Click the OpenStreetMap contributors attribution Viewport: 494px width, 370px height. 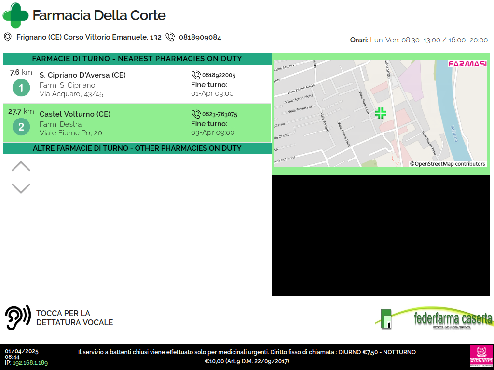point(447,164)
